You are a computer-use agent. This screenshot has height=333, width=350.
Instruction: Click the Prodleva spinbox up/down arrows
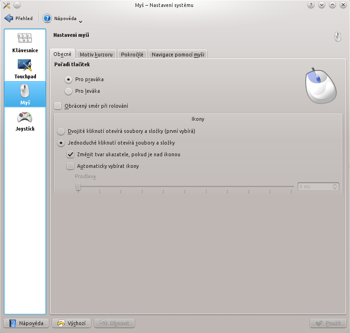coord(335,187)
